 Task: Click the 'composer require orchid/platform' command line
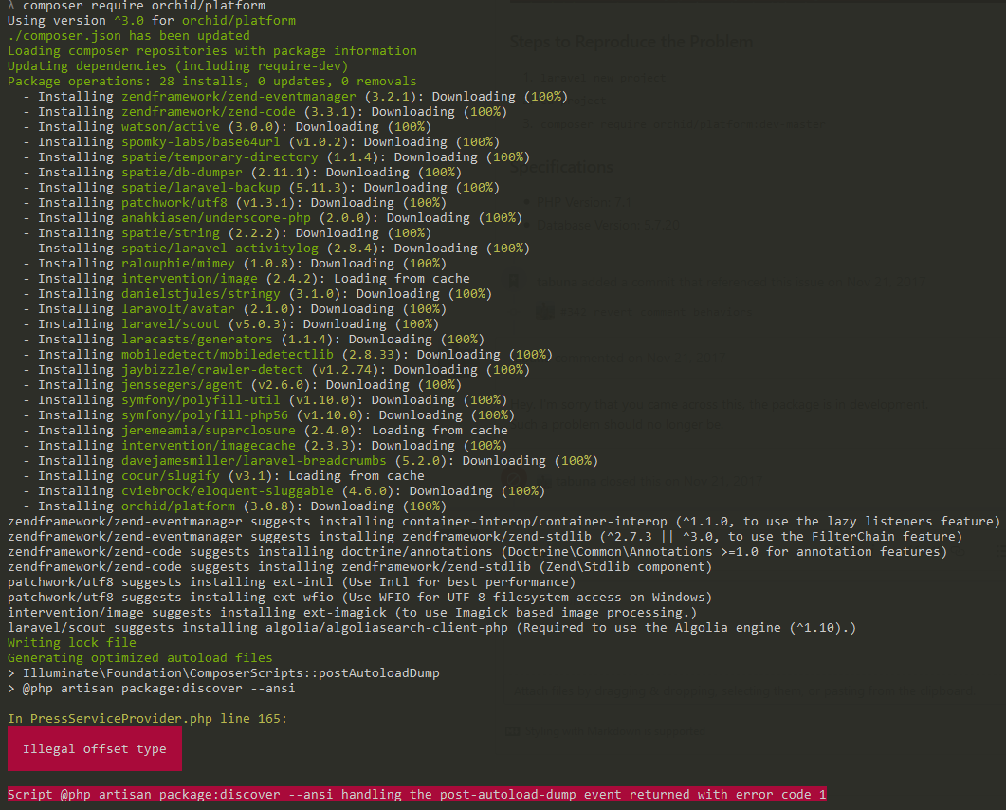(137, 6)
